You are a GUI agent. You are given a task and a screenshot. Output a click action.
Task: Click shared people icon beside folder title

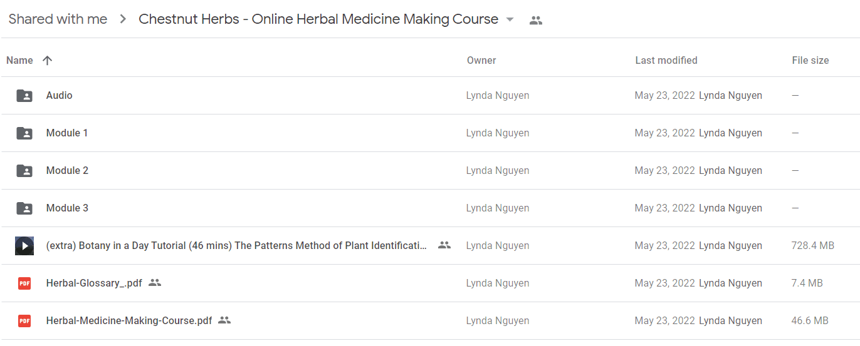coord(535,20)
